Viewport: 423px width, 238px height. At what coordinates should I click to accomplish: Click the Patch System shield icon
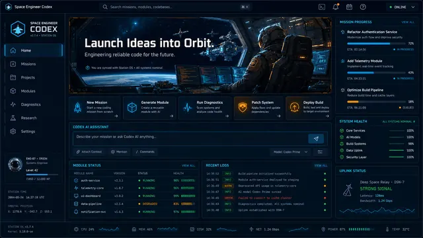[243, 107]
